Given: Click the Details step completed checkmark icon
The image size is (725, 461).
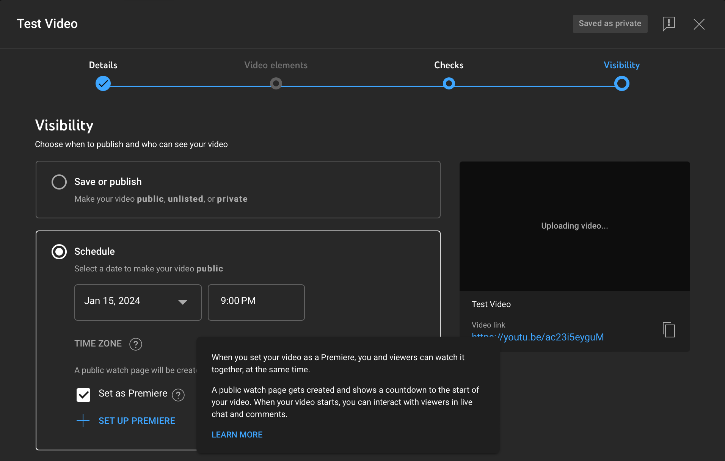Looking at the screenshot, I should [x=103, y=83].
